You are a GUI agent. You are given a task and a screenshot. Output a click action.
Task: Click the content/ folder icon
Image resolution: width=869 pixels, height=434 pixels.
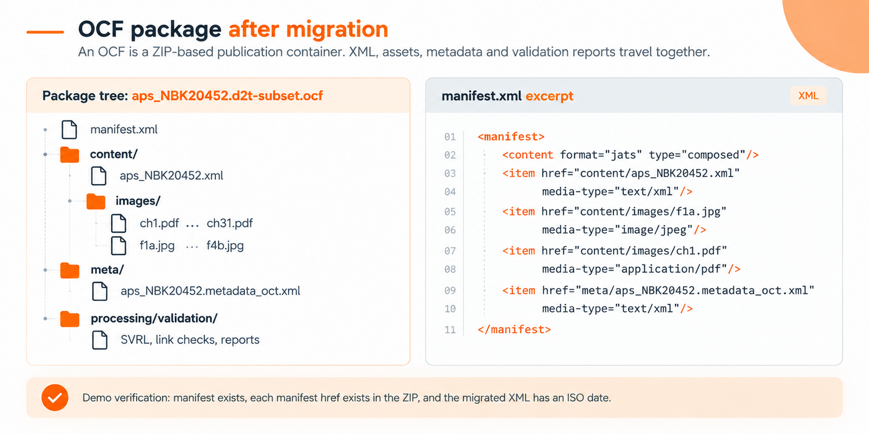70,155
